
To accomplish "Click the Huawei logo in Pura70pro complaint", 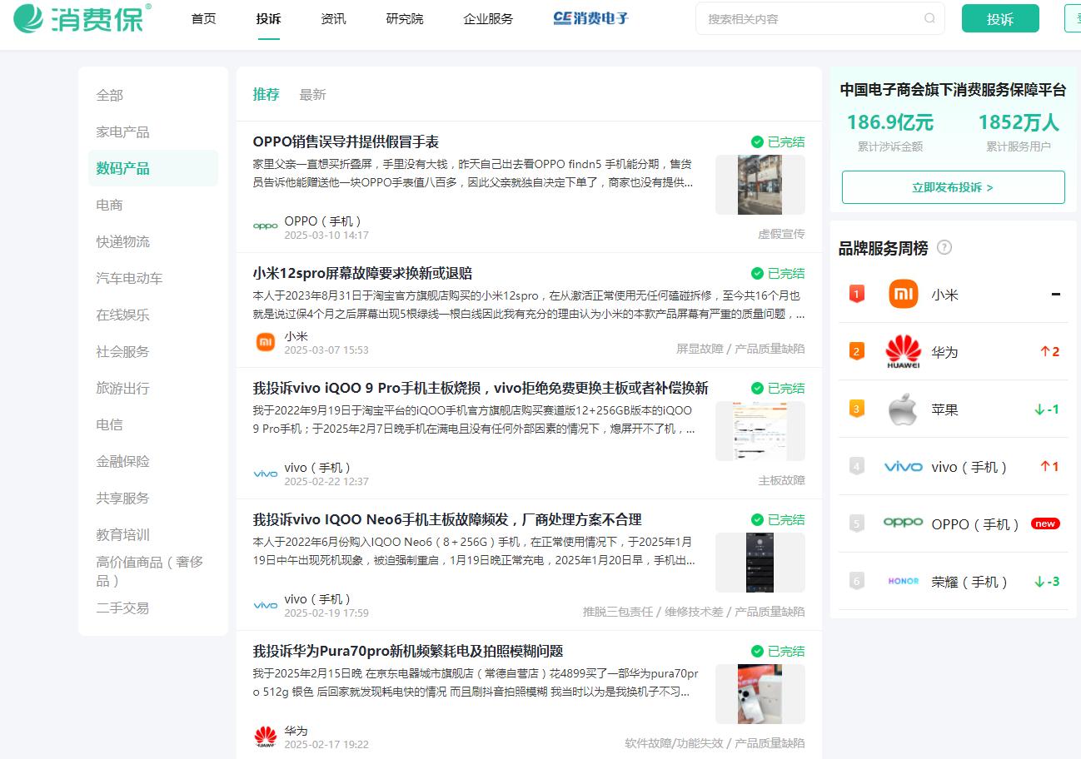I will click(265, 737).
